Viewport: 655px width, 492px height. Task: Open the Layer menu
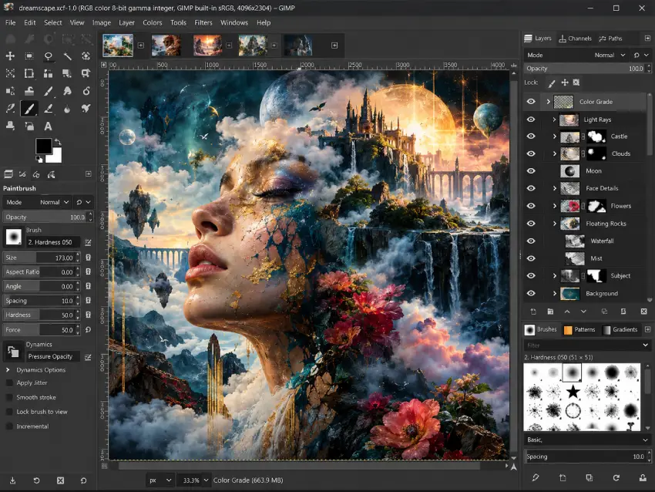tap(126, 22)
